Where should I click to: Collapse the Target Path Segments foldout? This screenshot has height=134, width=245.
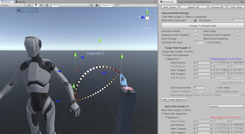click(x=163, y=55)
